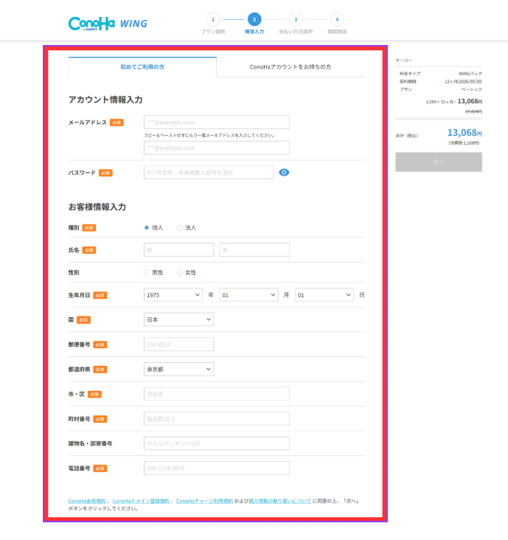Select the 個人 radio button
The height and width of the screenshot is (540, 508).
click(x=147, y=228)
